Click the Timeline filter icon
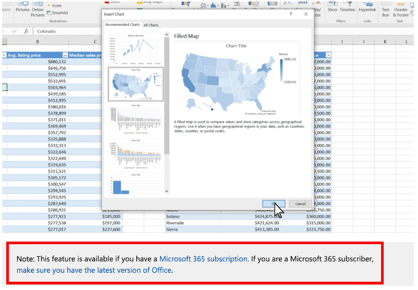Image resolution: width=418 pixels, height=290 pixels. (x=347, y=7)
